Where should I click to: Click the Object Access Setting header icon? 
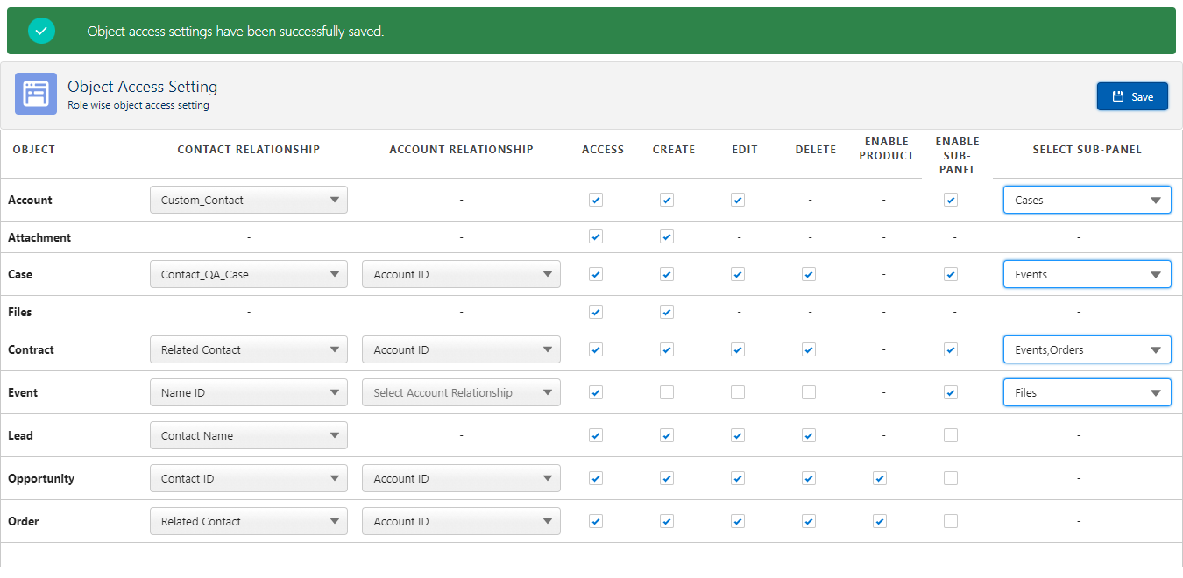[36, 94]
